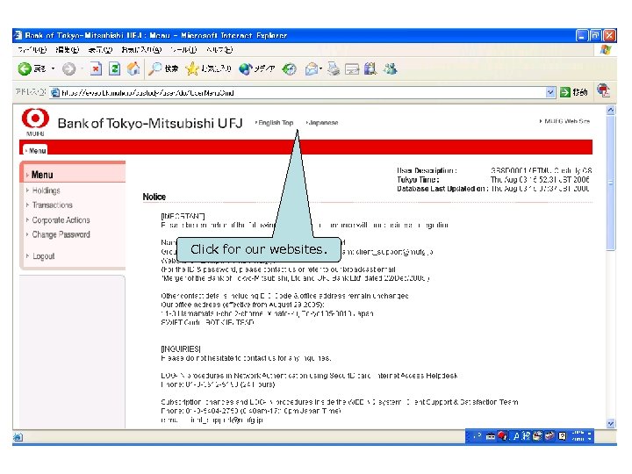Open the File menu (ファイル)
The height and width of the screenshot is (474, 632).
[32, 50]
